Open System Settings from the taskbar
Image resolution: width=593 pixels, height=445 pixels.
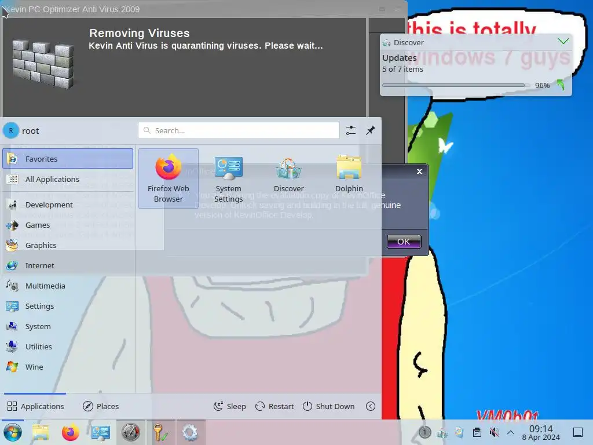tap(101, 432)
